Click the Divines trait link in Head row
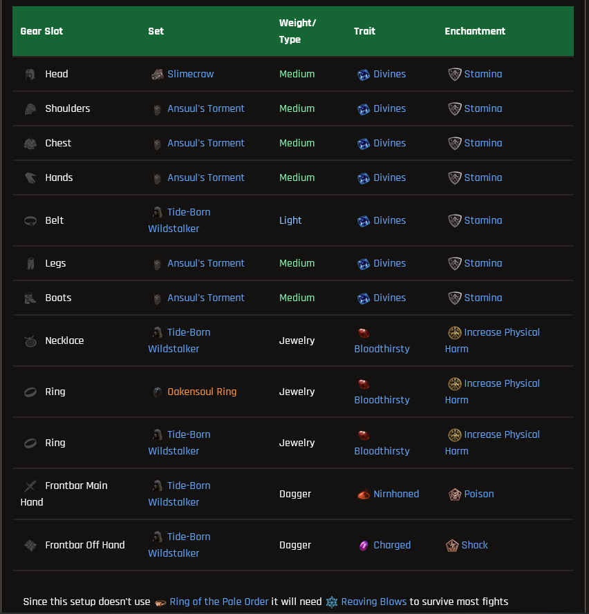This screenshot has height=614, width=589. coord(389,74)
